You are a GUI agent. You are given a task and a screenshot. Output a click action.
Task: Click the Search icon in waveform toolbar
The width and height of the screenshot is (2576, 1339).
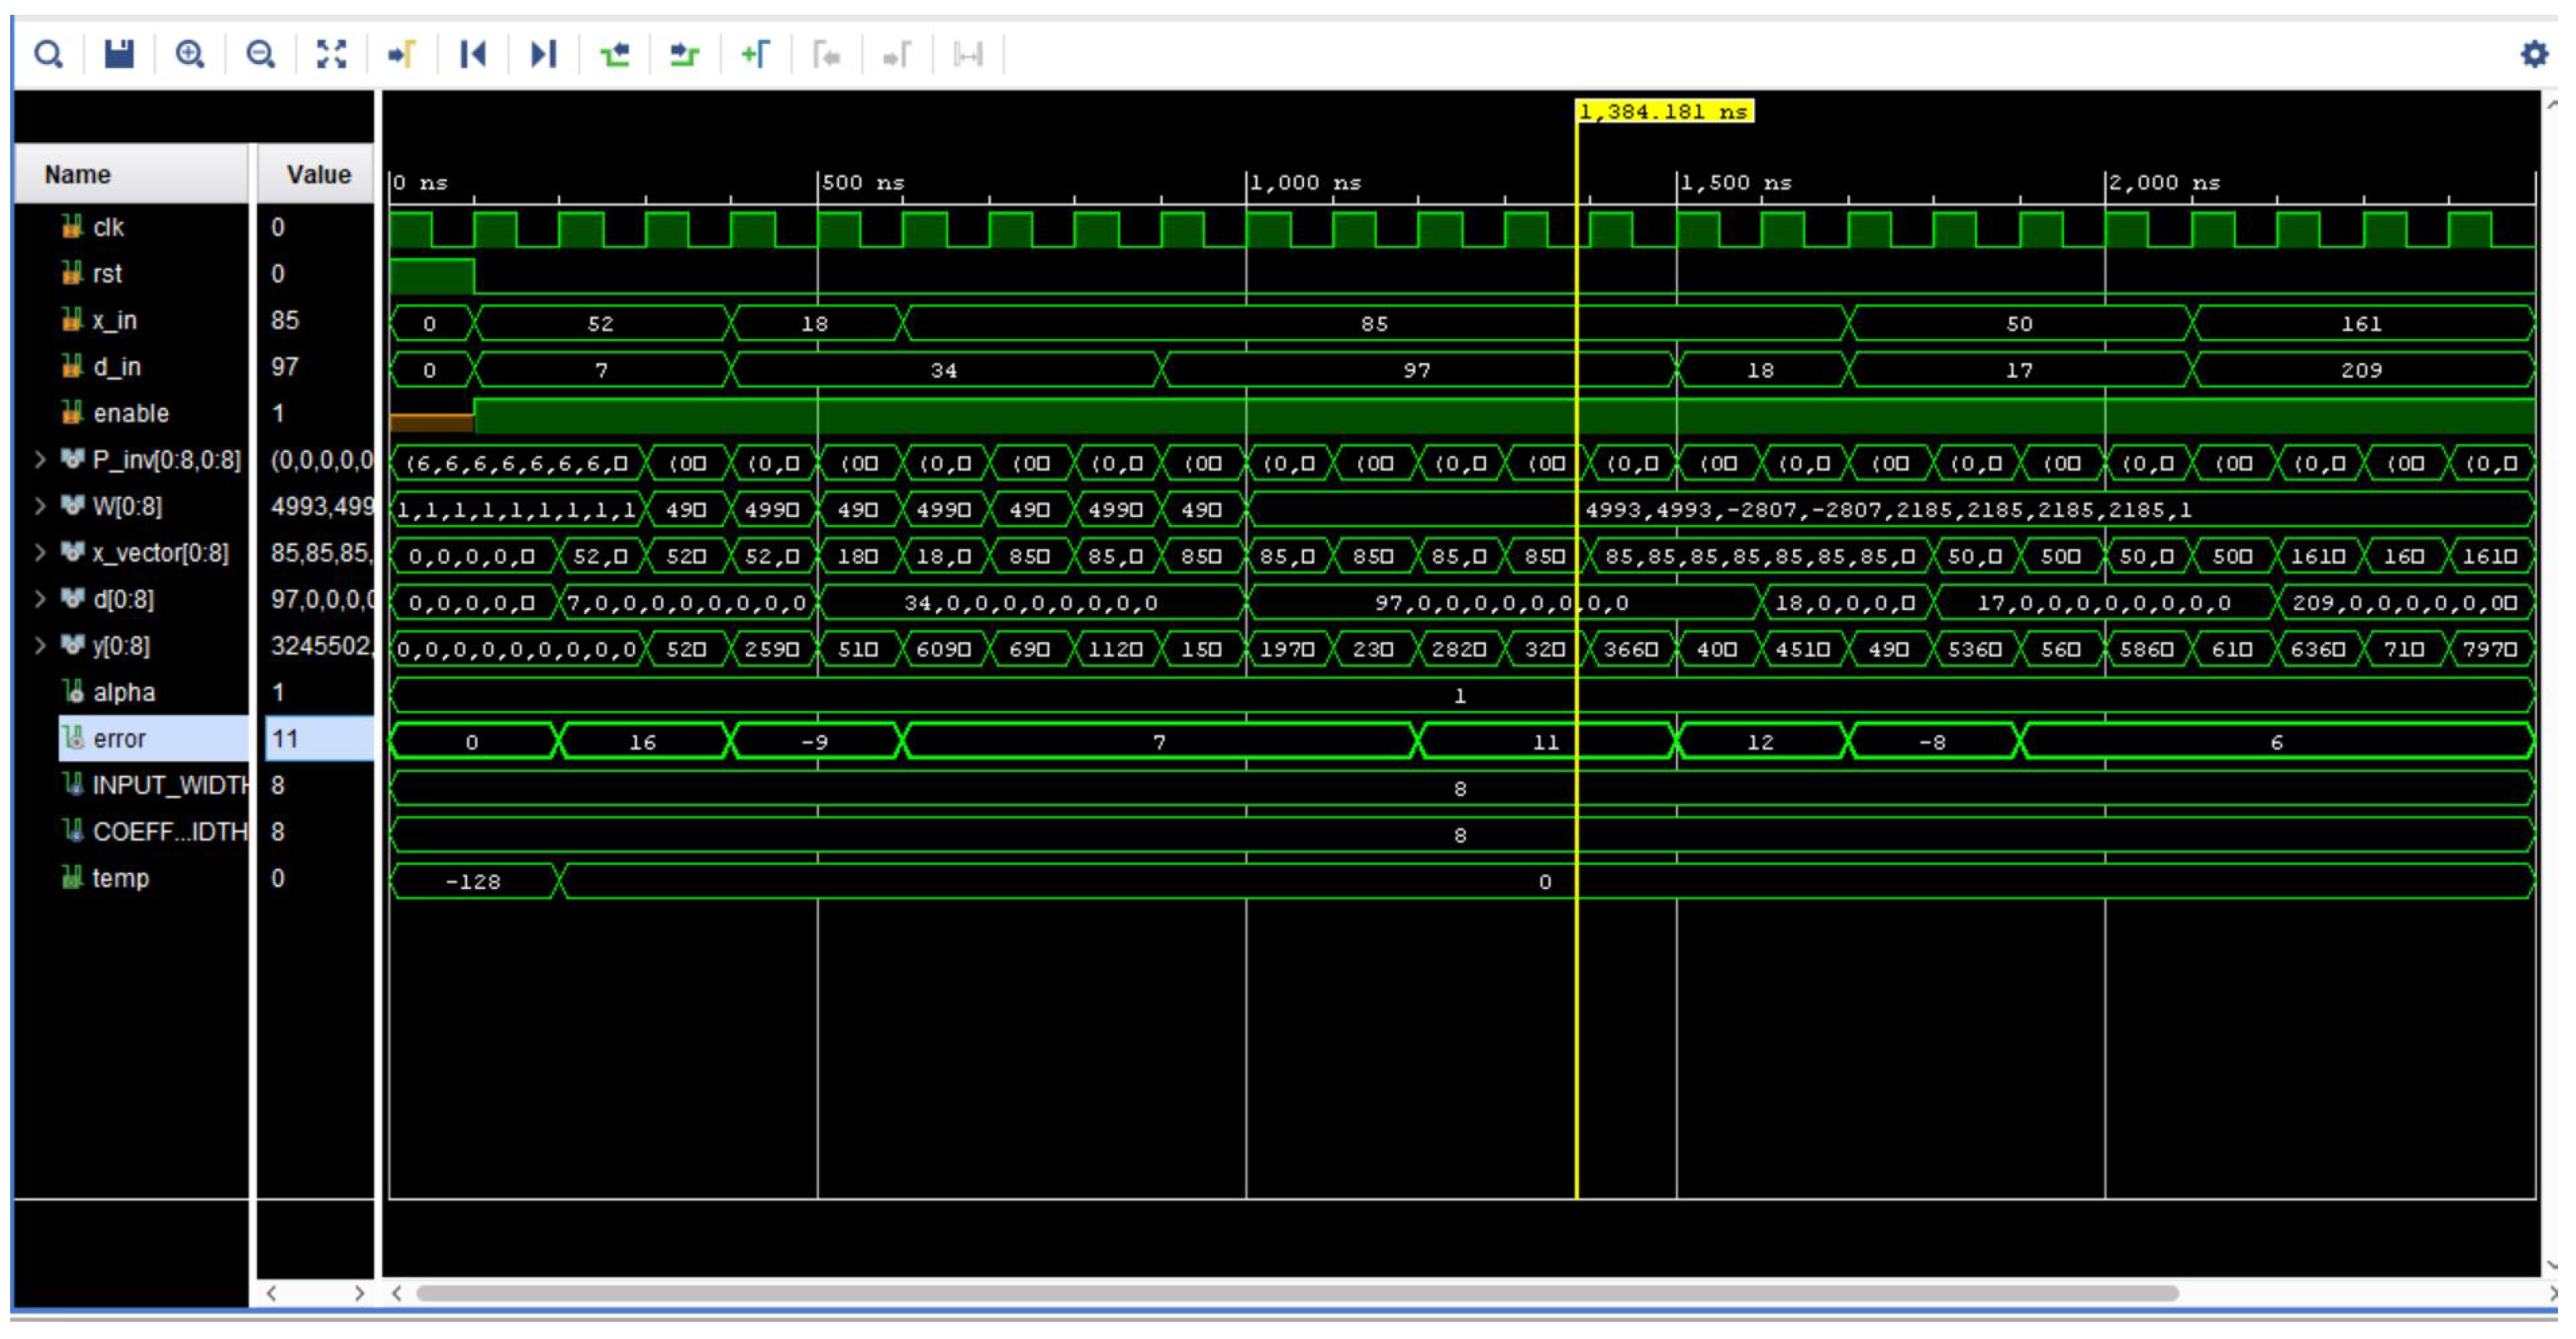click(x=48, y=54)
